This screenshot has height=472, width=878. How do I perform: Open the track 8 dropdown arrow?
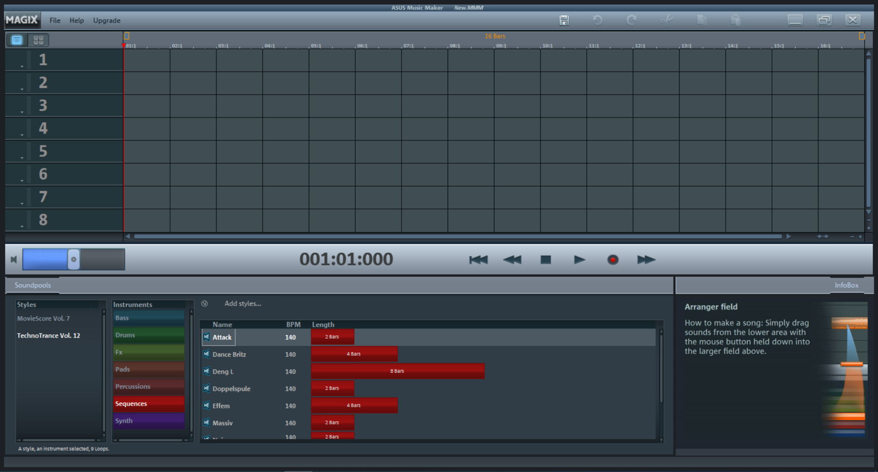[22, 227]
